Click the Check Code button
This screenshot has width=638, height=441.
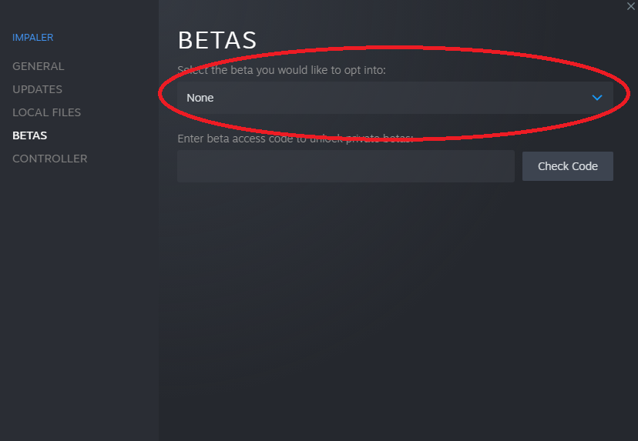coord(568,166)
